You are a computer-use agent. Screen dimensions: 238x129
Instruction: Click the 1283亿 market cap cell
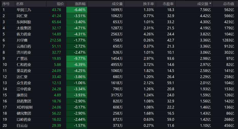[x=228, y=40]
